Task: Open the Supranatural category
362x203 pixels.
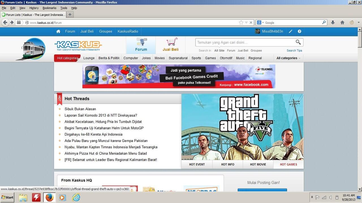Action: pos(178,58)
